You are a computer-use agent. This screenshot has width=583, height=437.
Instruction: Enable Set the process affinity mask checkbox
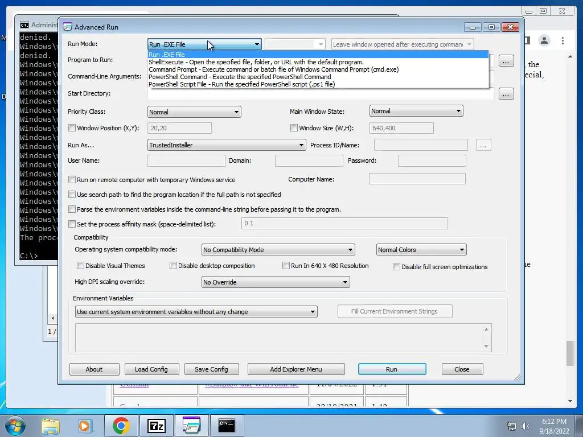tap(72, 224)
